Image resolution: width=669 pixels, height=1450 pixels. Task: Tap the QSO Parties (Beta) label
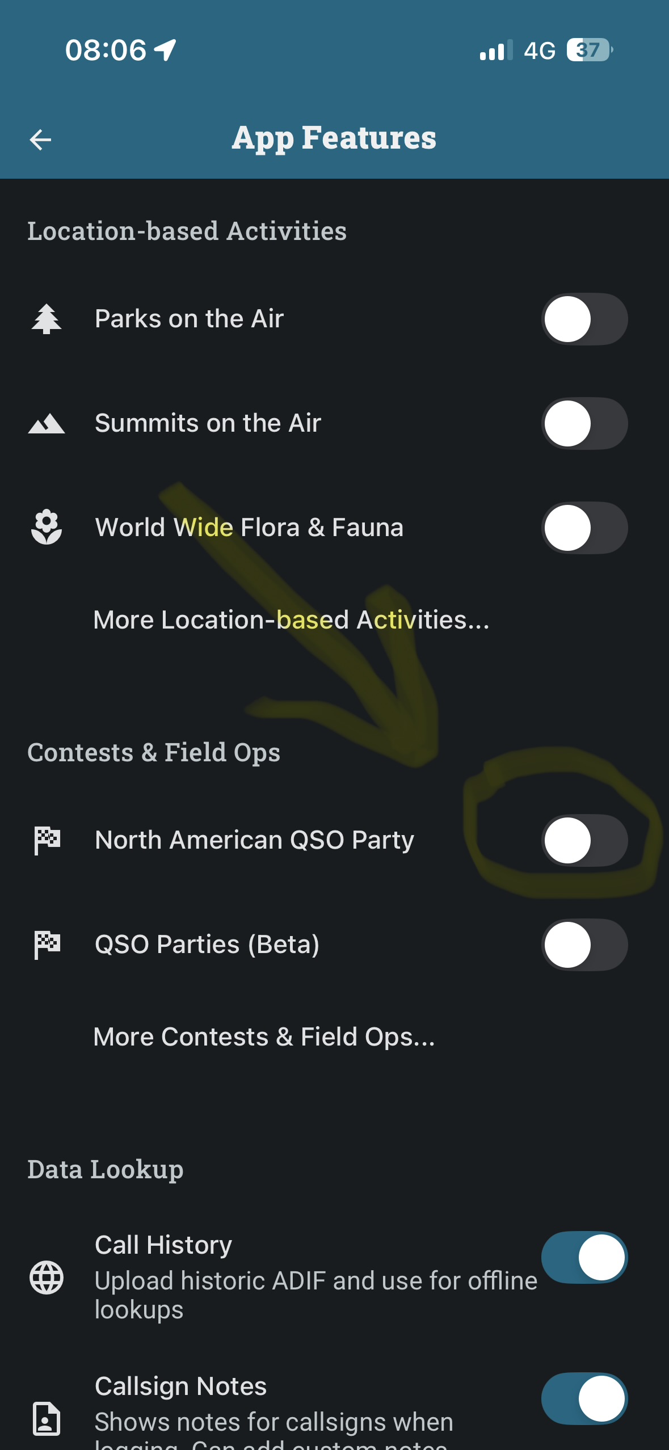(207, 945)
